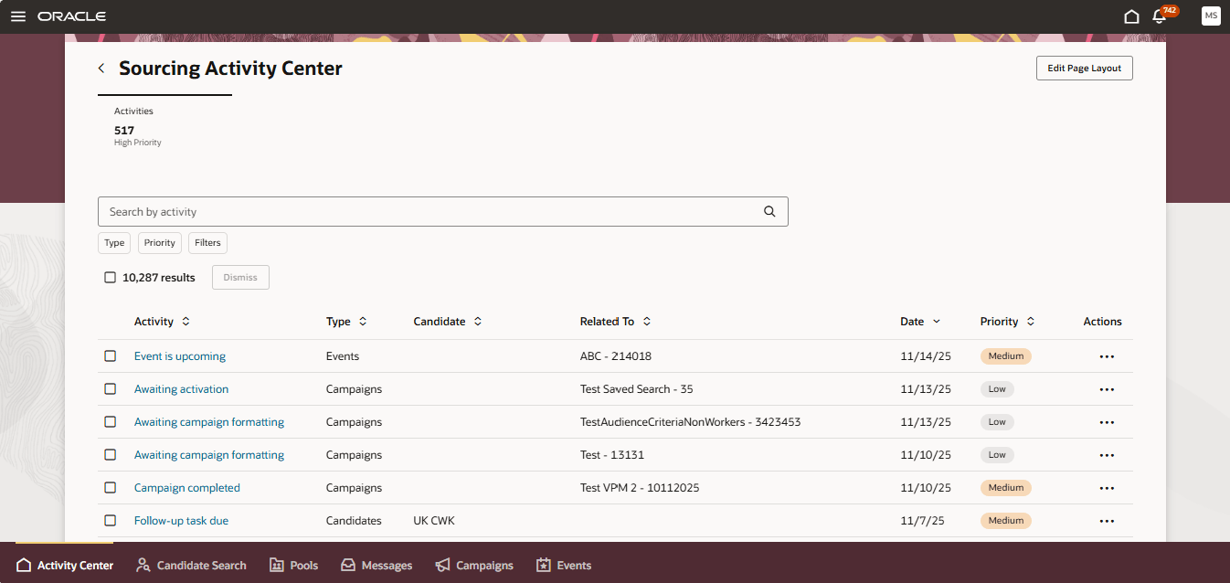
Task: Open the Campaigns section
Action: (x=474, y=565)
